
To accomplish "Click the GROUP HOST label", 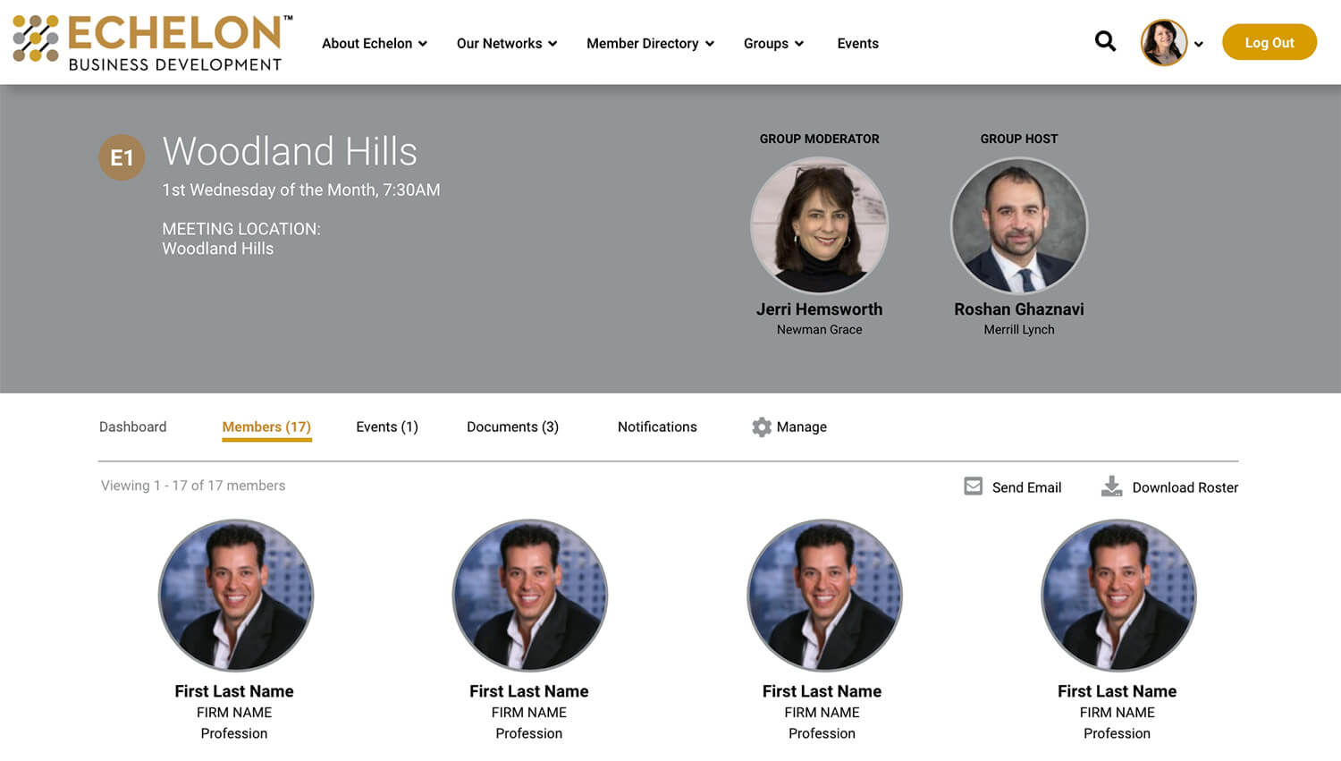I will point(1019,139).
